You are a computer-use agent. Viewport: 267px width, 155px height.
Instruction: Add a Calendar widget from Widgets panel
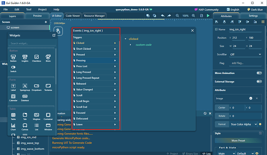13,97
